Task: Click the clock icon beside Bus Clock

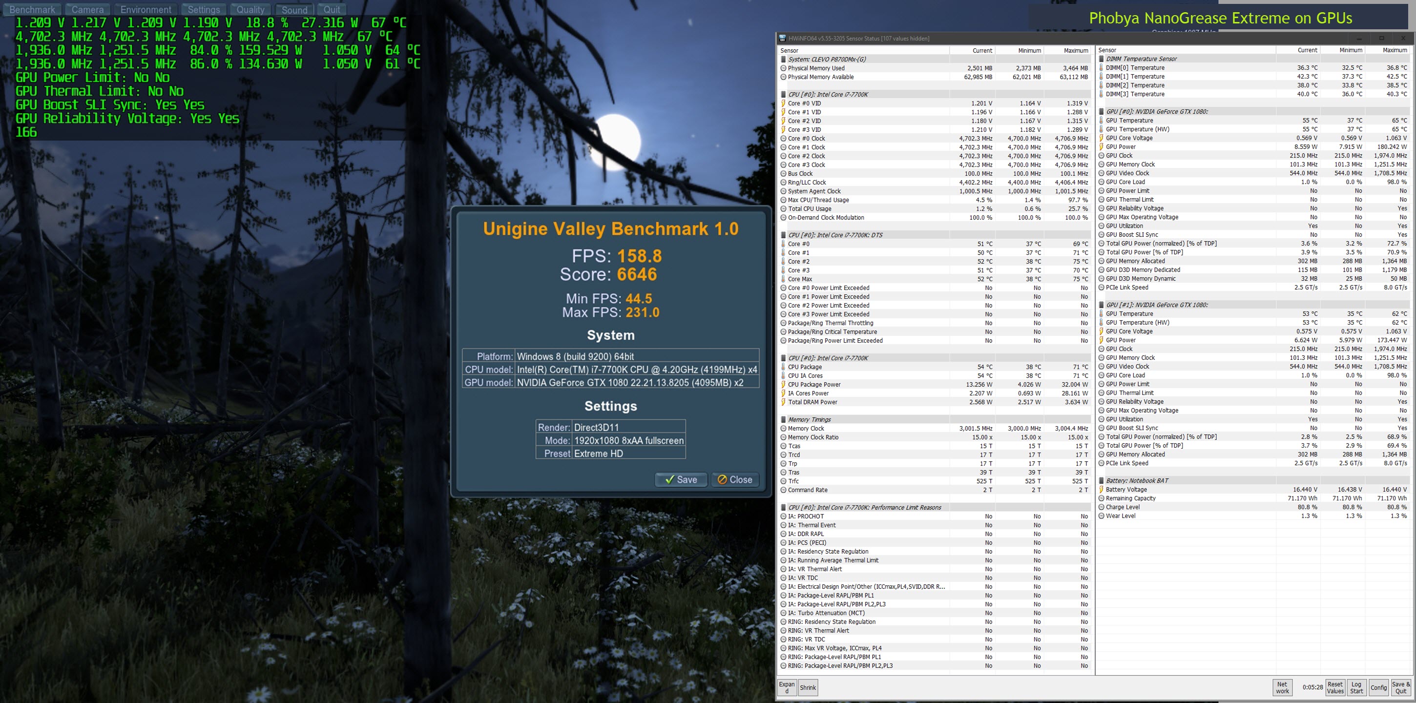Action: (783, 174)
